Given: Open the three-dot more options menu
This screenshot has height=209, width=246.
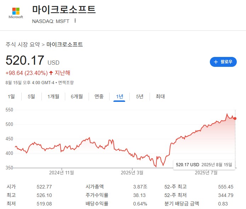Looking at the screenshot, I should tap(75, 21).
